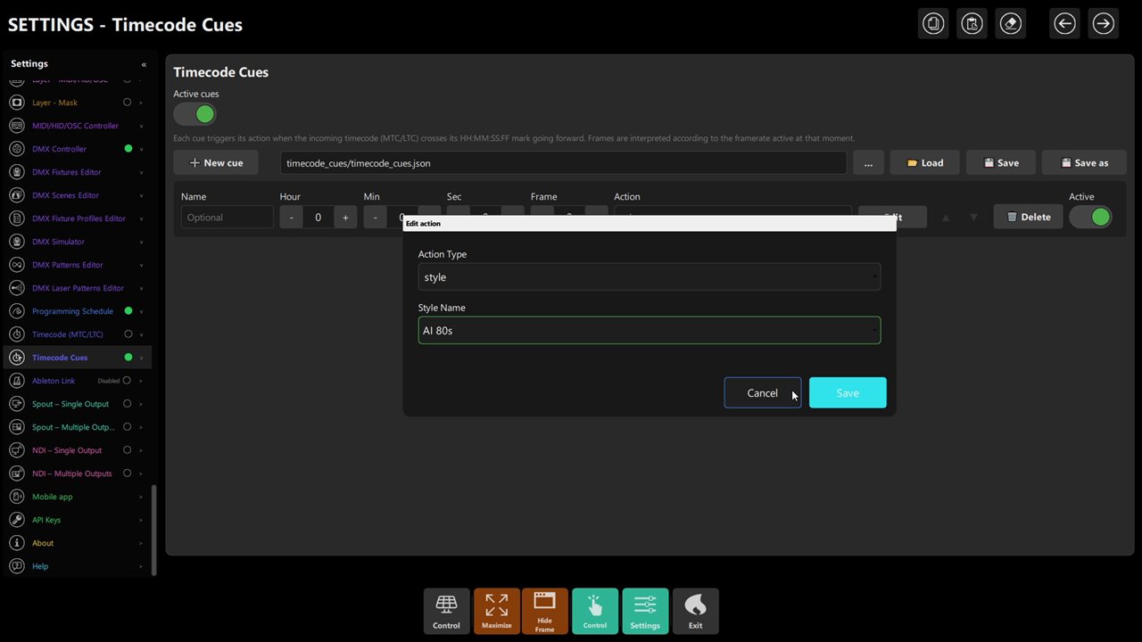This screenshot has width=1142, height=642.
Task: Increase the Hour value with plus
Action: click(345, 218)
